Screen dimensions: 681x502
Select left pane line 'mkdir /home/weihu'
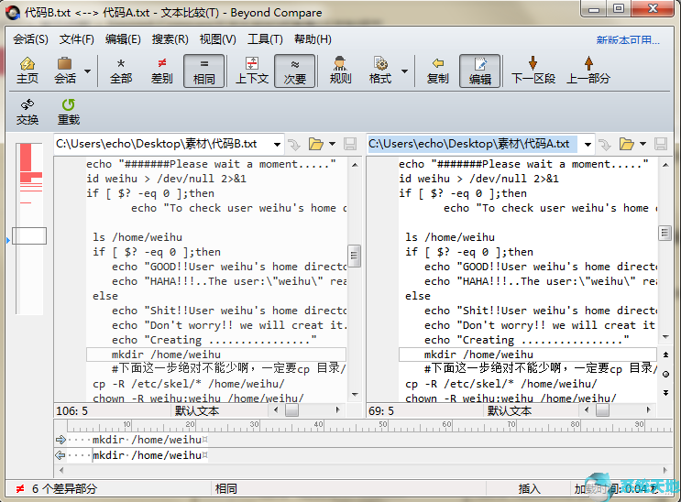pos(216,355)
